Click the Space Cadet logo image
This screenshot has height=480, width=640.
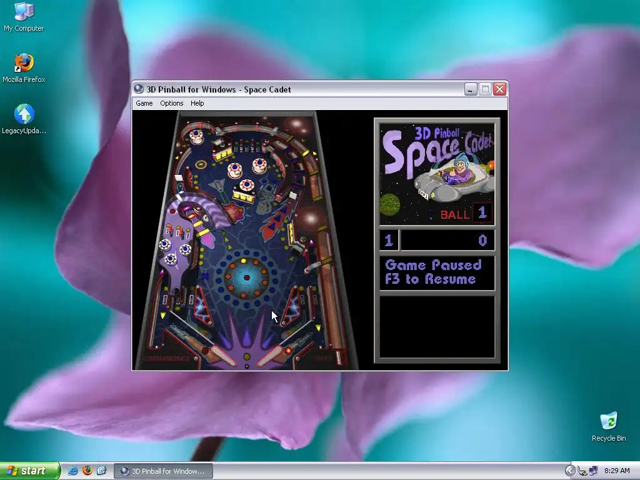point(437,174)
